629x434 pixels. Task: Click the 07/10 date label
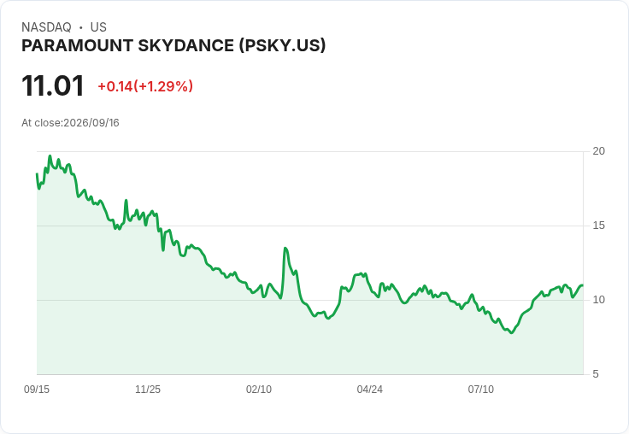click(480, 389)
